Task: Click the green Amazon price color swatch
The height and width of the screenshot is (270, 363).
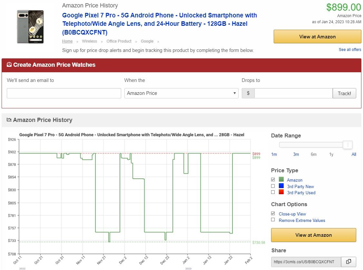Action: 281,180
